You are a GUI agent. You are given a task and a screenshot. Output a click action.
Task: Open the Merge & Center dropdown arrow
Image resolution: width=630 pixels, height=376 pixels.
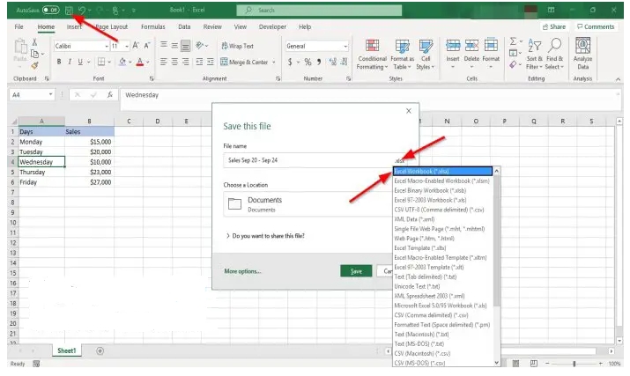pos(274,62)
